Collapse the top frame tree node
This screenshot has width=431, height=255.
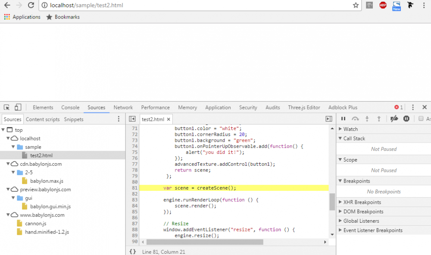coord(3,130)
